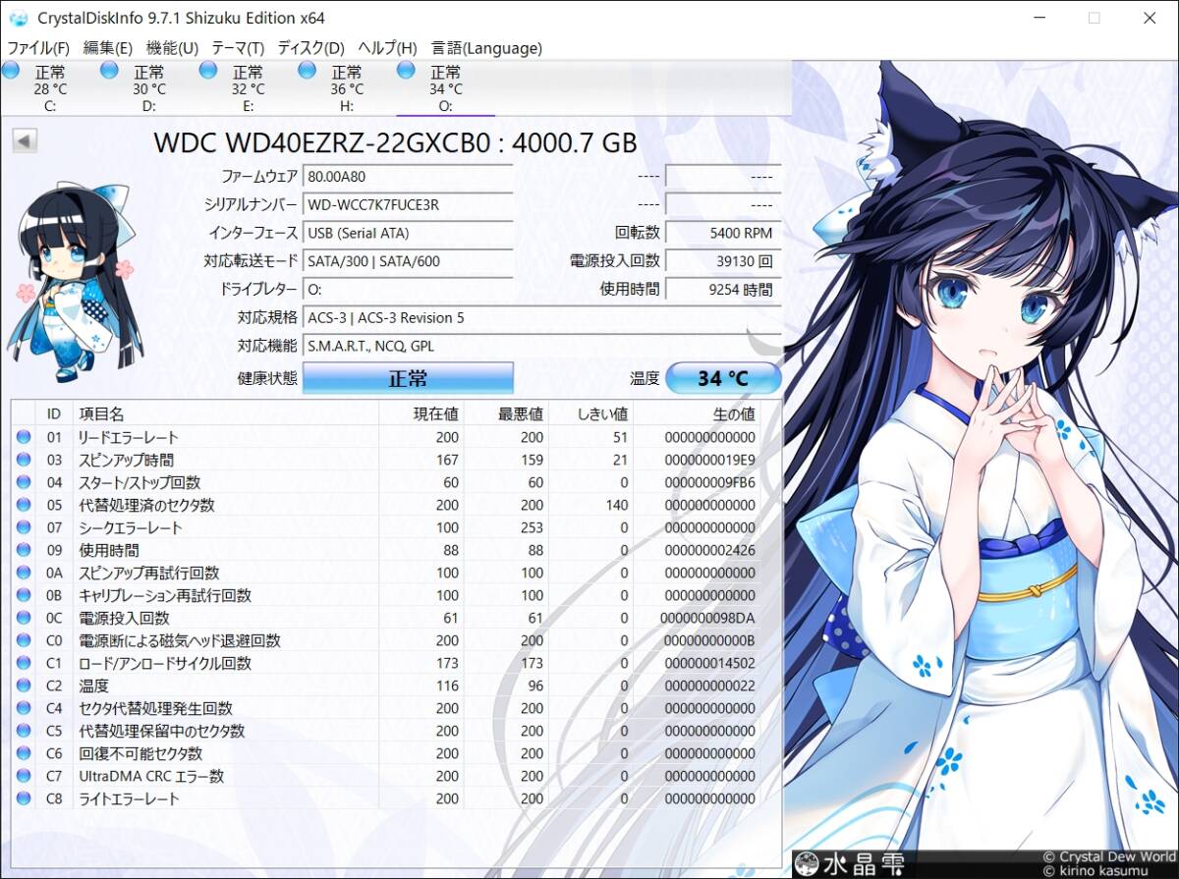Click the 現在値 column header
The height and width of the screenshot is (879, 1179).
point(422,413)
